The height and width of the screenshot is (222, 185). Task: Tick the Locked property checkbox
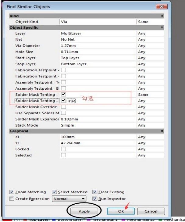[63, 149]
